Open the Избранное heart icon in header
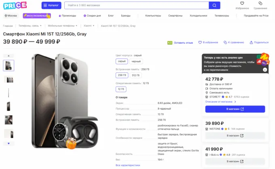Screen dimensions: 275x169 coord(242,4)
